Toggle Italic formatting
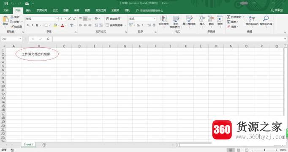Viewport: 288px width, 152px height. click(32, 25)
